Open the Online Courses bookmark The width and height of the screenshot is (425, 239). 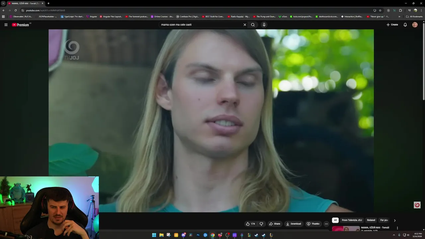(x=162, y=16)
